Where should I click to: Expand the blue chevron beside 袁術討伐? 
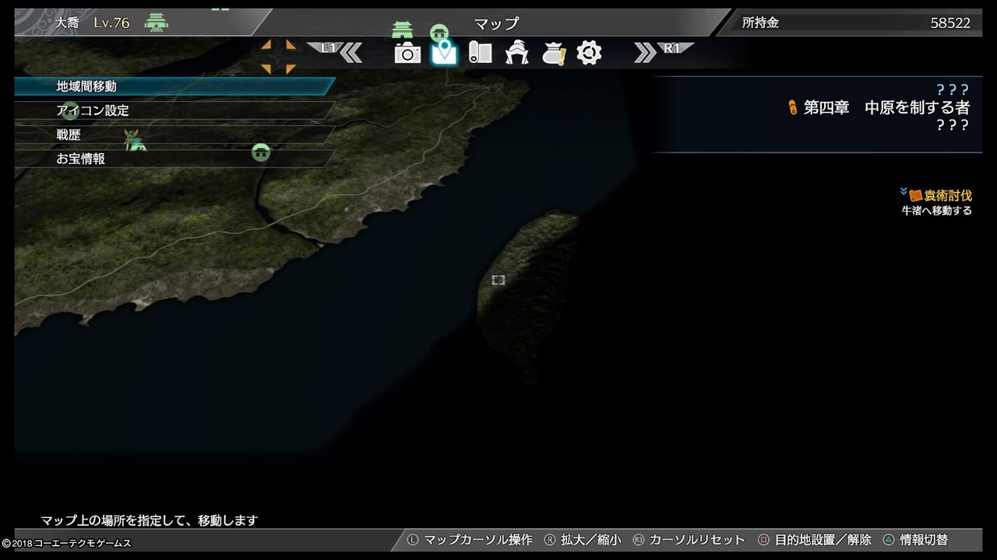click(x=904, y=192)
